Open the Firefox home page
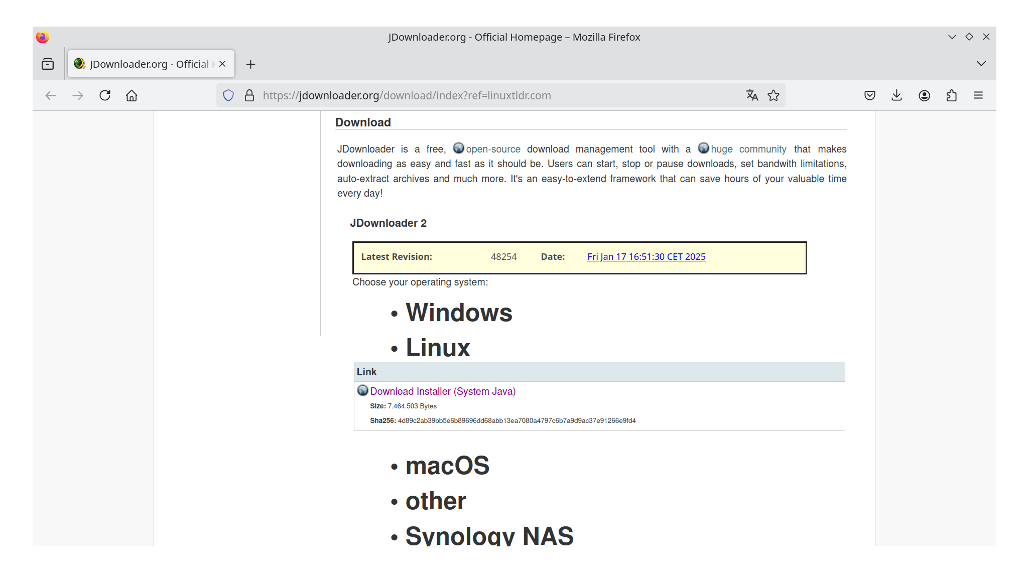 132,95
